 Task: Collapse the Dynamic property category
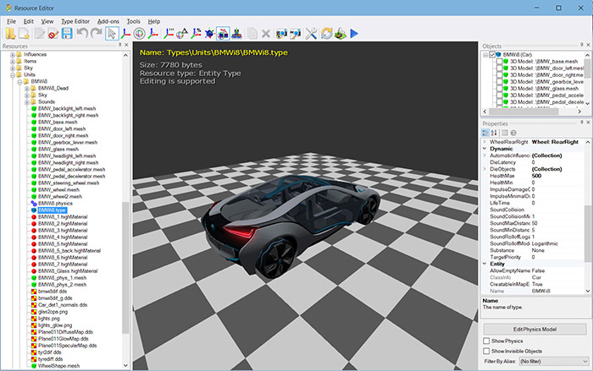click(485, 149)
